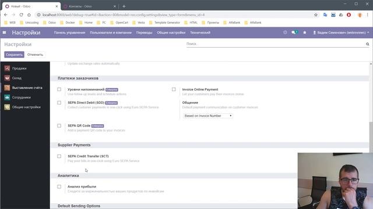Open the Home bookmarks folder
The width and height of the screenshot is (373, 209).
[x=86, y=23]
